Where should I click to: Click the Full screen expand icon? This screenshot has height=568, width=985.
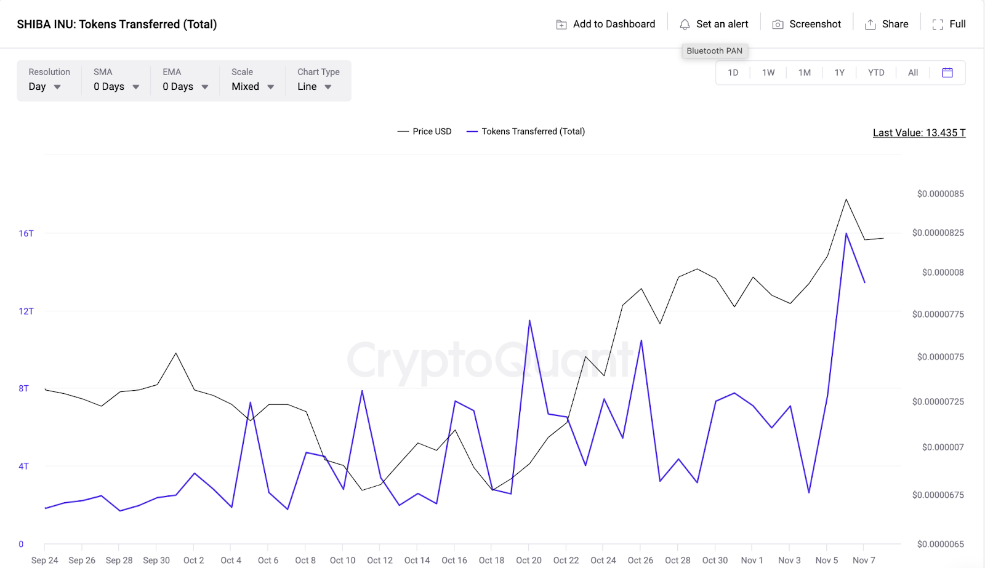click(938, 25)
